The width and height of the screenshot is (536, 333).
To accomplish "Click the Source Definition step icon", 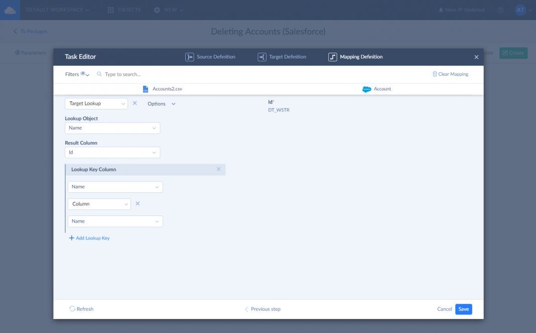I will [190, 57].
